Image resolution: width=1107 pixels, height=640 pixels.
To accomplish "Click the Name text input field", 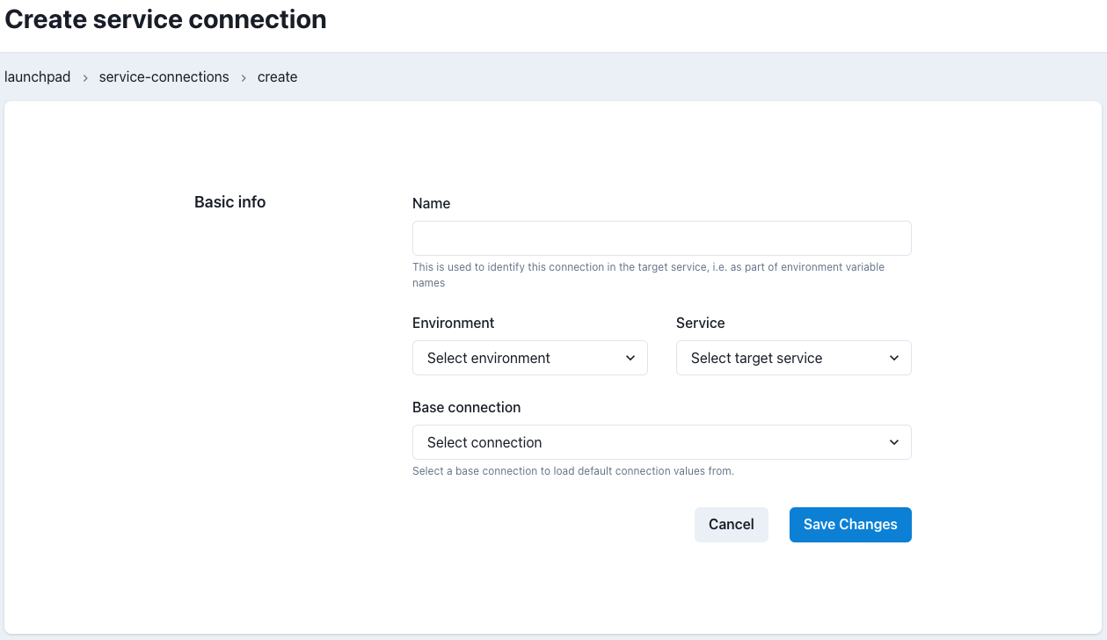I will pos(661,238).
